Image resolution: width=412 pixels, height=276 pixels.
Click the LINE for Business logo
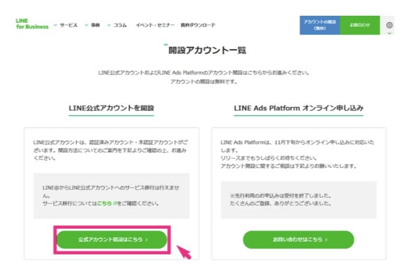(x=32, y=24)
